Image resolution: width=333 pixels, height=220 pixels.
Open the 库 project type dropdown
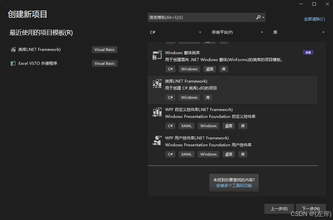[x=298, y=32]
